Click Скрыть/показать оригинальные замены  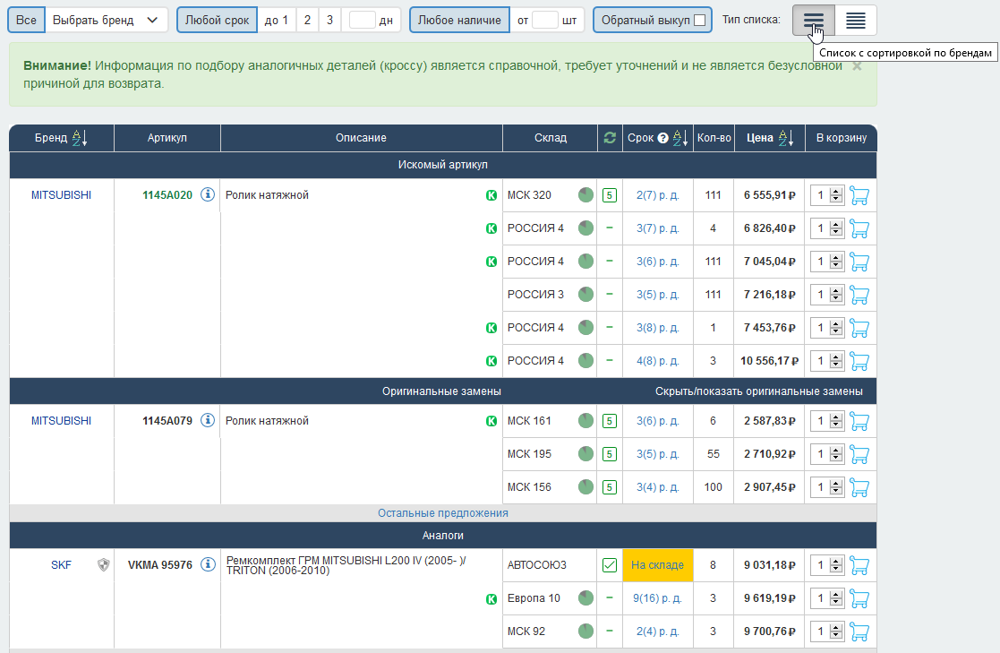758,391
